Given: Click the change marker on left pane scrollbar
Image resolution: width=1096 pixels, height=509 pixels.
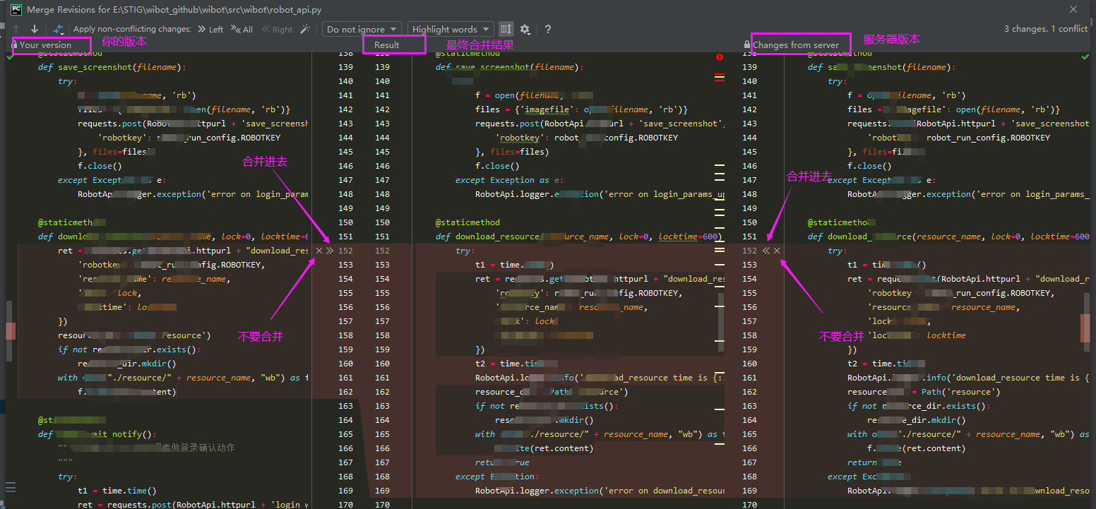Looking at the screenshot, I should click(11, 331).
